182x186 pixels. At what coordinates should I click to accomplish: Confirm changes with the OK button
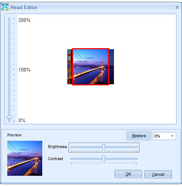click(128, 174)
